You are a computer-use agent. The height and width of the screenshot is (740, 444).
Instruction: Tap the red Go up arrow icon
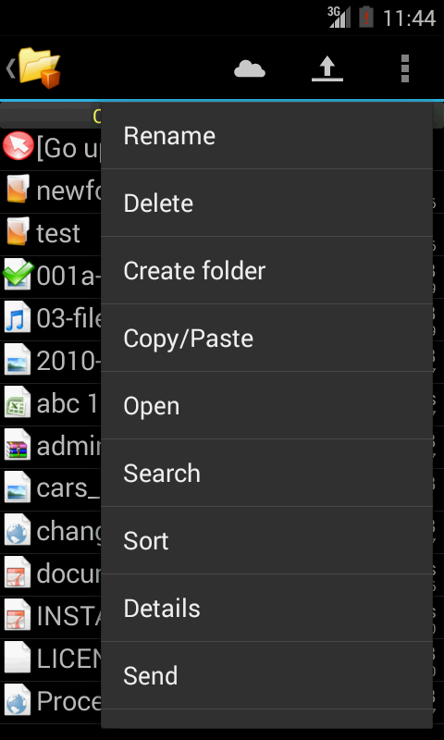[x=18, y=146]
